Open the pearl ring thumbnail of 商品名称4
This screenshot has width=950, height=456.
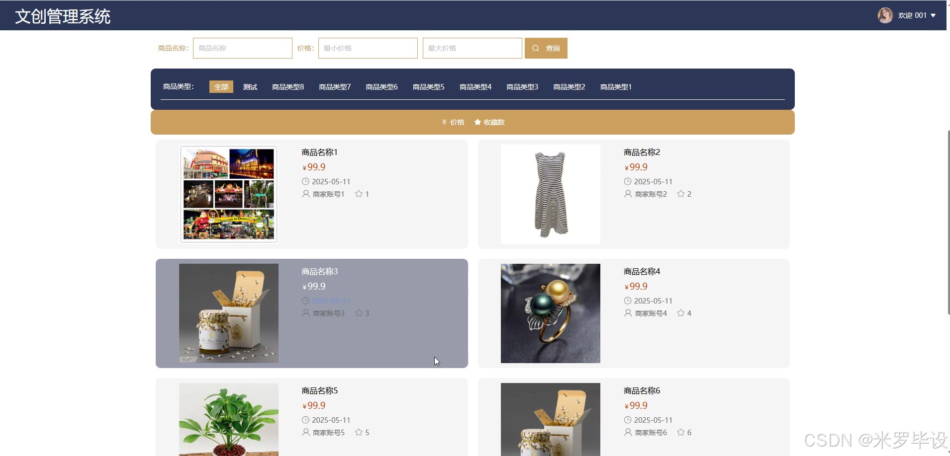pyautogui.click(x=551, y=313)
